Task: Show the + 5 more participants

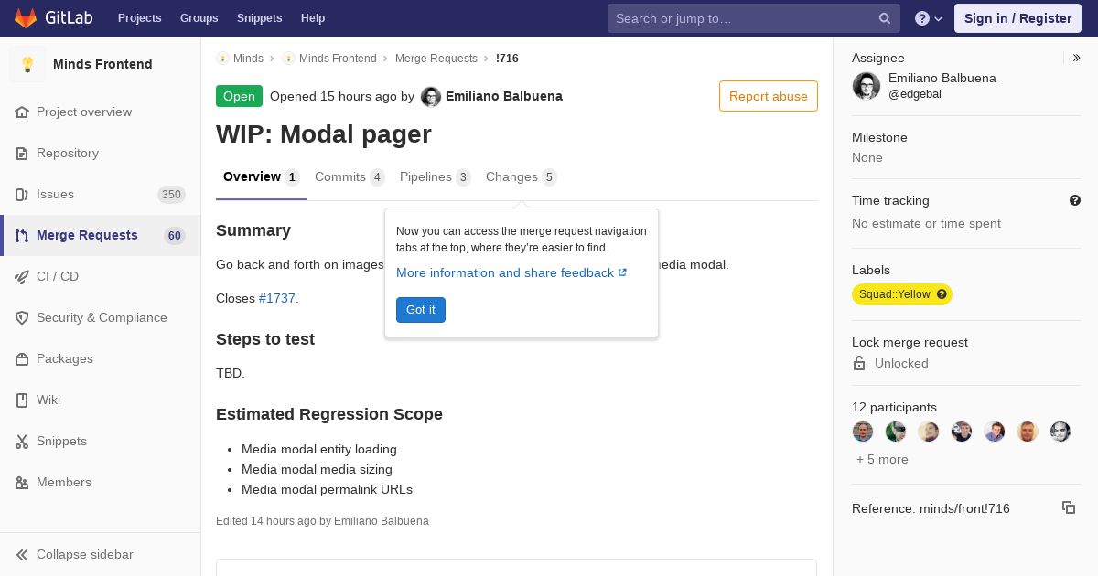Action: tap(882, 459)
